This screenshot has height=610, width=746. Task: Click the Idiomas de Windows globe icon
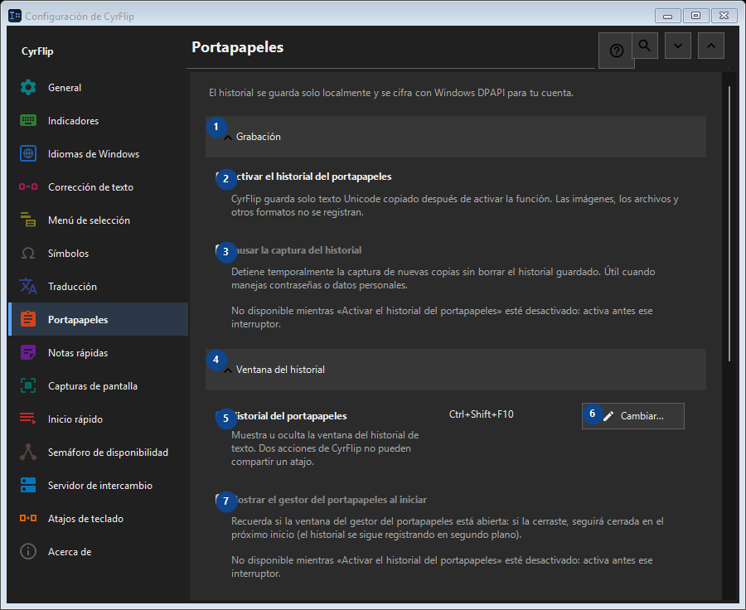click(x=28, y=153)
